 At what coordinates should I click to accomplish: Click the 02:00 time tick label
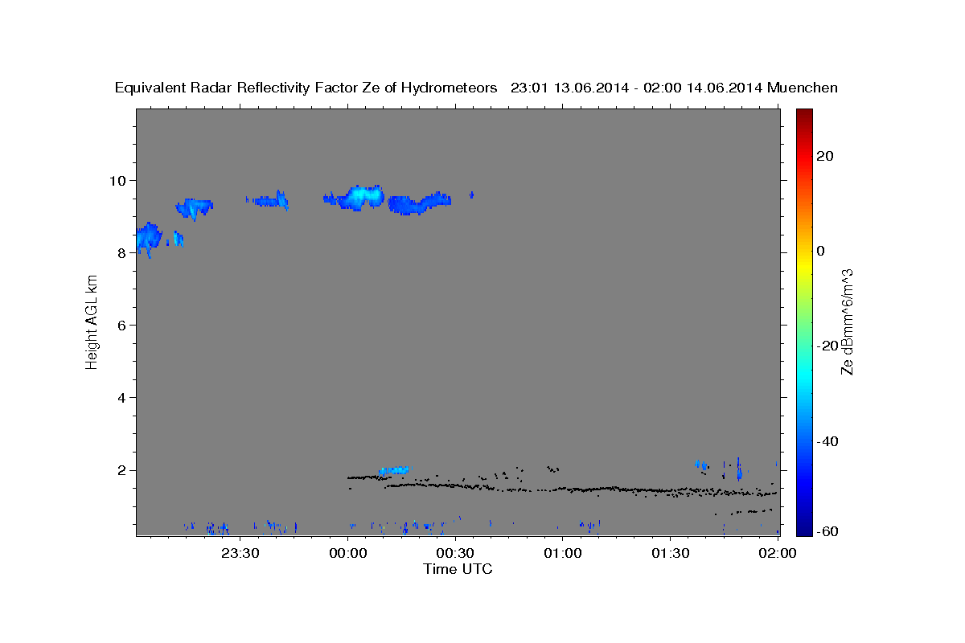[x=778, y=553]
